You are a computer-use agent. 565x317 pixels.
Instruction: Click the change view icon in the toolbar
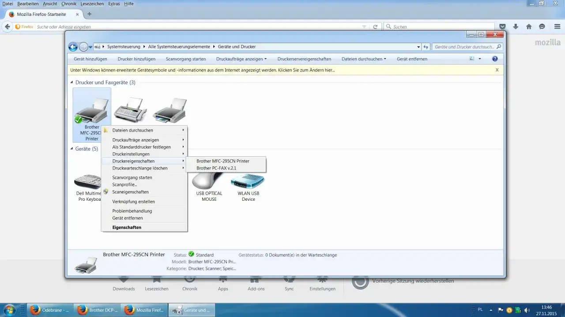(471, 59)
